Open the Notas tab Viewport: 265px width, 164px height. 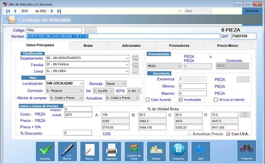(88, 45)
